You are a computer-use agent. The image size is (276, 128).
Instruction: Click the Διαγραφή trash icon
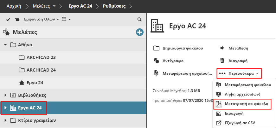(222, 61)
